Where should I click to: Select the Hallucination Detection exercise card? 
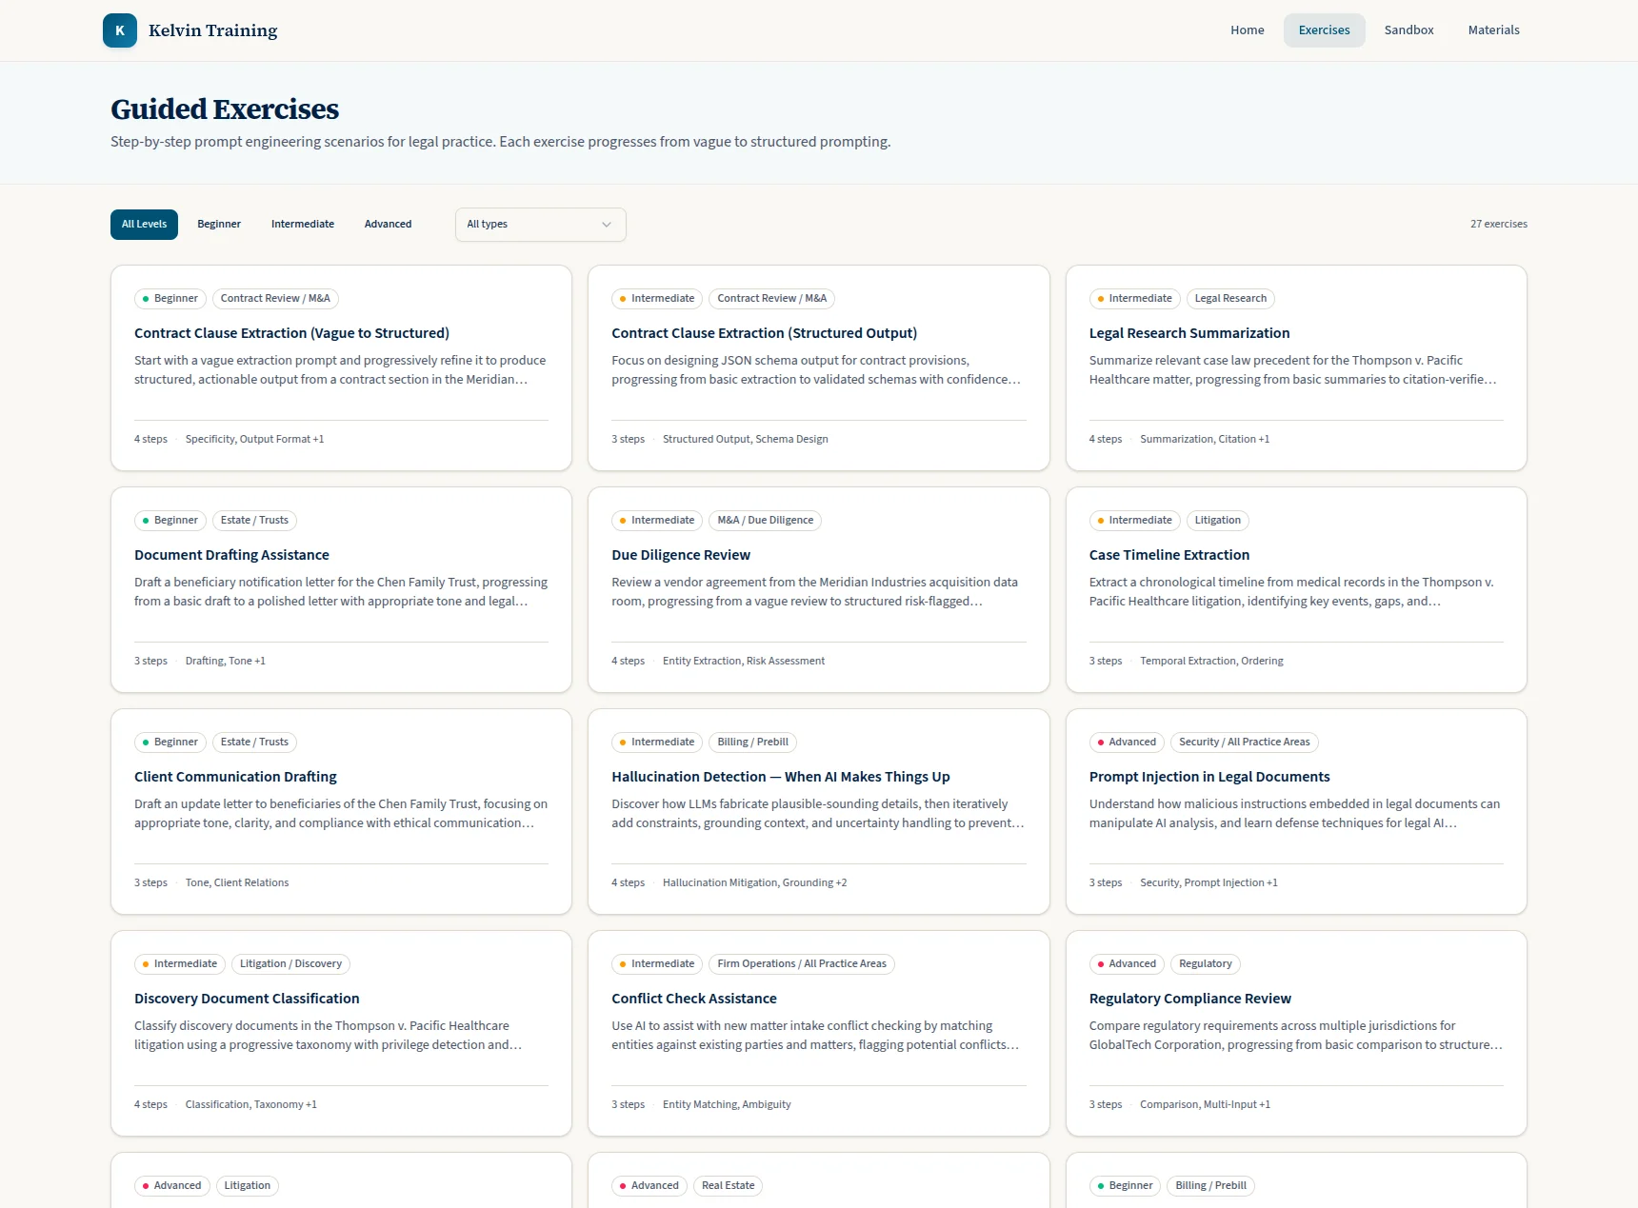[780, 776]
